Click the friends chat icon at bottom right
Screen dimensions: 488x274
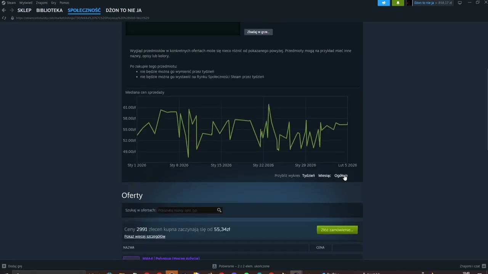click(x=484, y=266)
